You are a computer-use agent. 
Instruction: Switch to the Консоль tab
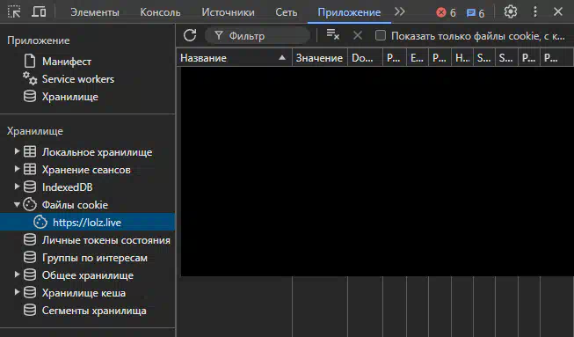[160, 12]
